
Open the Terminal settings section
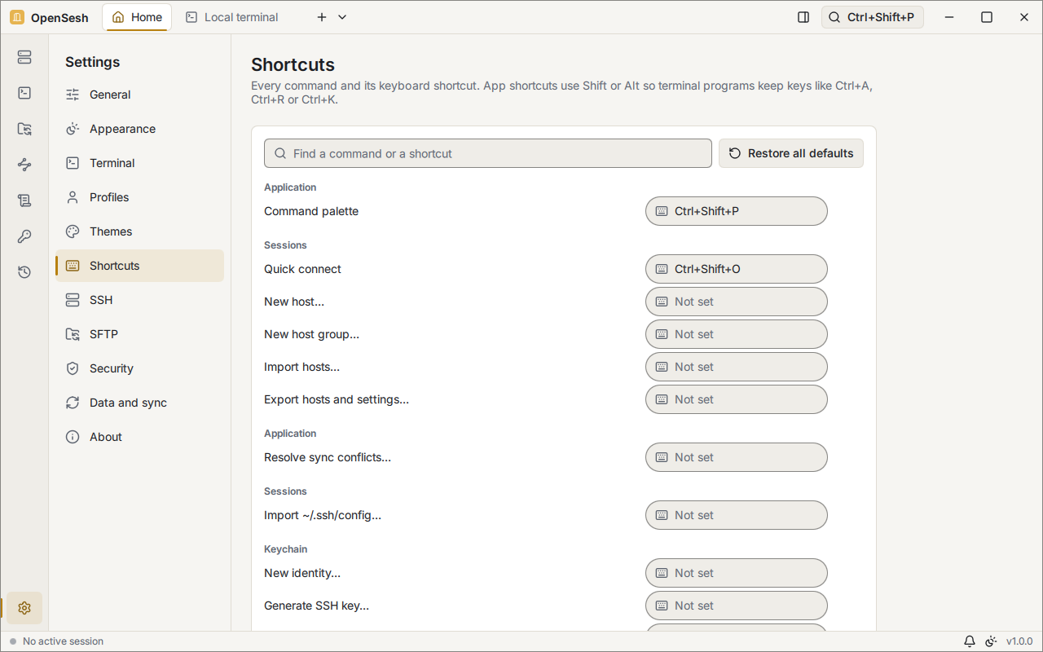139,163
